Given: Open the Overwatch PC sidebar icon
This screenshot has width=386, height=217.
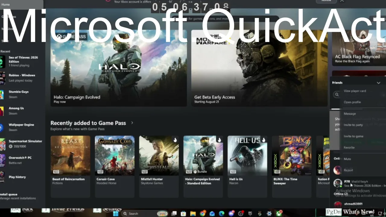Looking at the screenshot, I should pyautogui.click(x=2, y=160).
